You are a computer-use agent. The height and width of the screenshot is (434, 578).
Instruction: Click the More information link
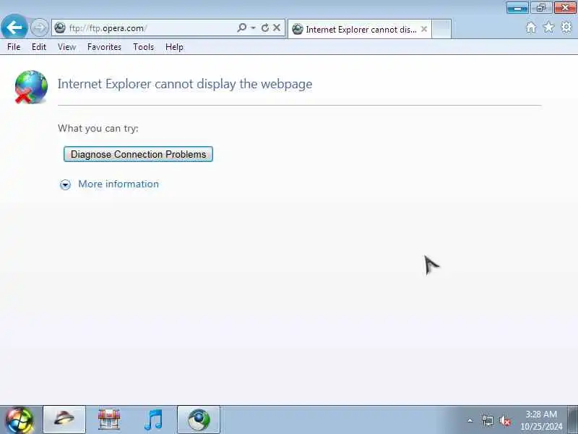[x=118, y=184]
